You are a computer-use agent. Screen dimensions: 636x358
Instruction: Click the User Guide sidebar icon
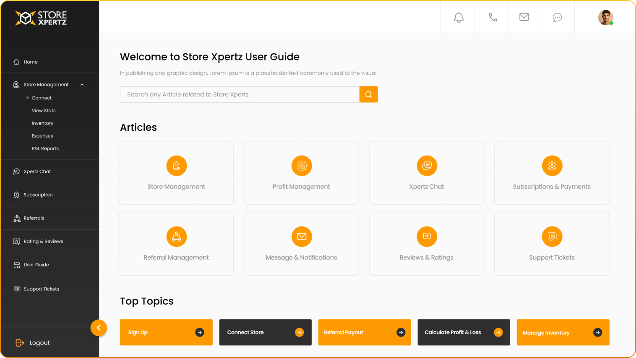(x=17, y=265)
